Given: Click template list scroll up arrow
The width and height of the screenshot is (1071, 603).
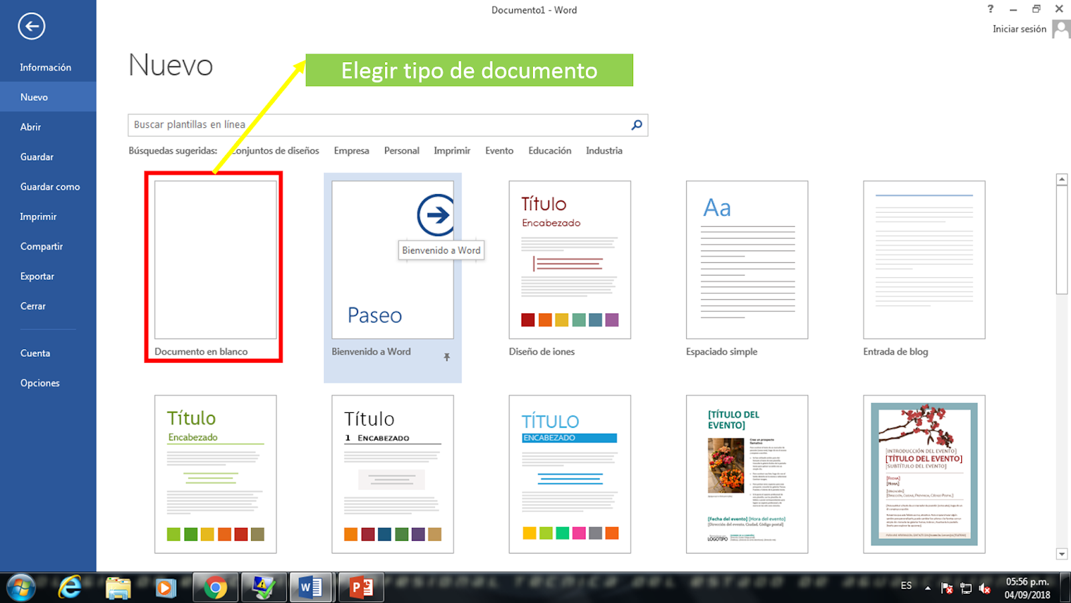Looking at the screenshot, I should (x=1062, y=179).
